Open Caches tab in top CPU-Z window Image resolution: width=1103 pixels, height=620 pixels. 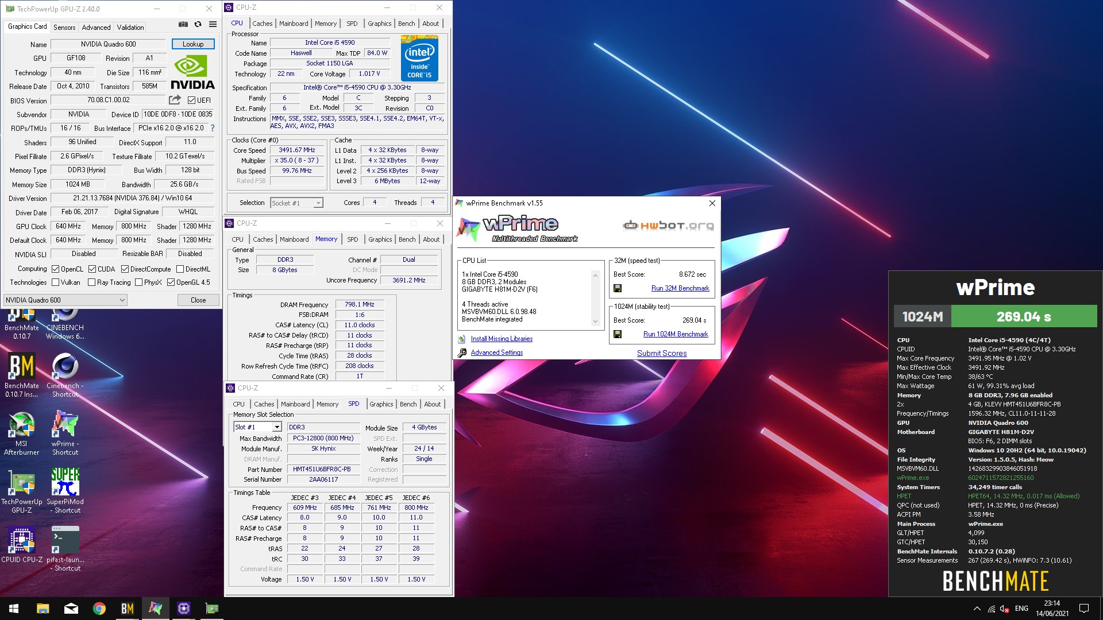click(x=263, y=24)
